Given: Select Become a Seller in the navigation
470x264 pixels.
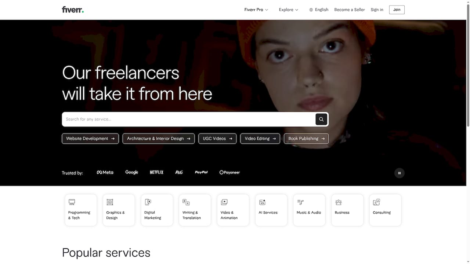Looking at the screenshot, I should point(349,10).
